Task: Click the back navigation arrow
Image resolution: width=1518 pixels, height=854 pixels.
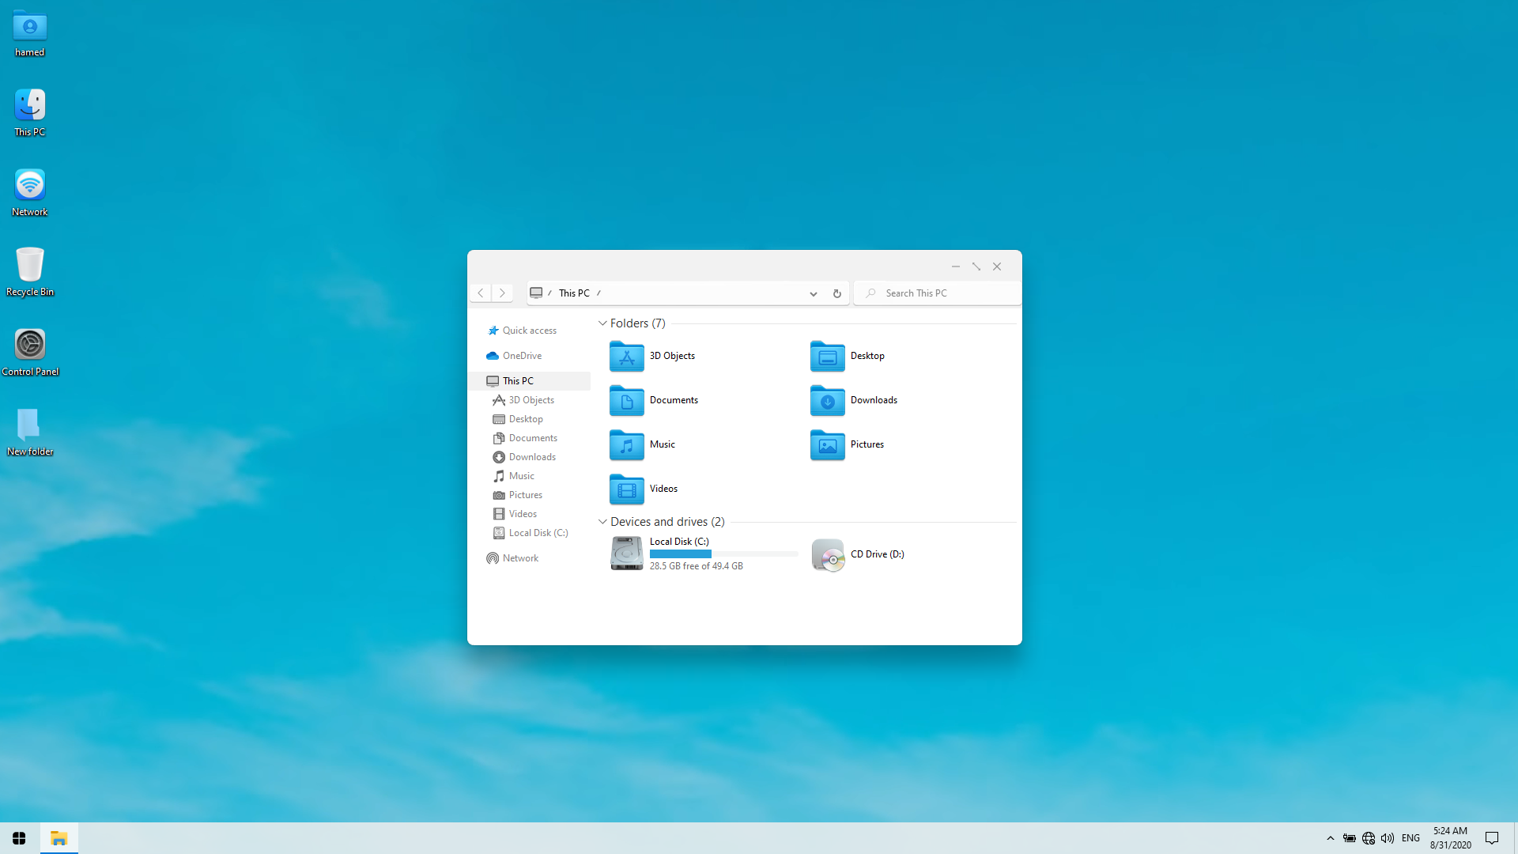Action: pyautogui.click(x=481, y=293)
